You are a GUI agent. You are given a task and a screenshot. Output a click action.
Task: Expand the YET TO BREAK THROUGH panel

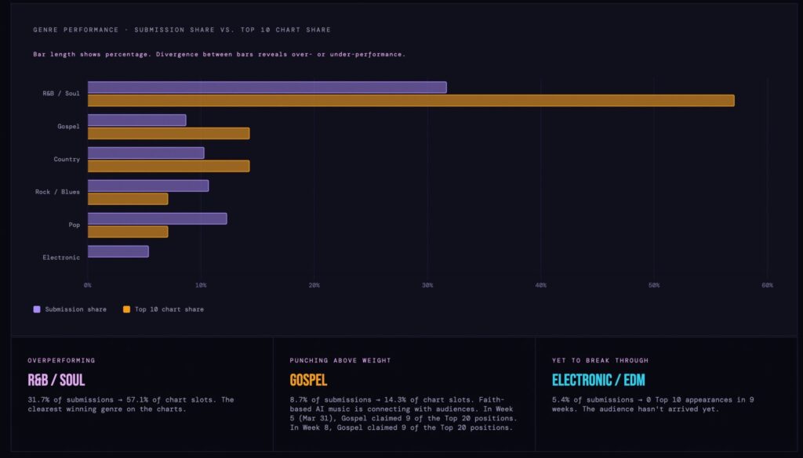pos(601,360)
